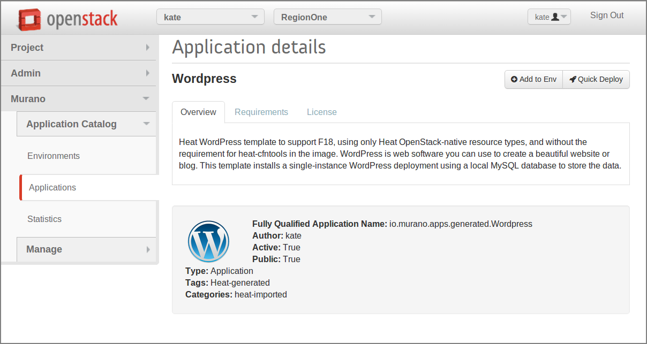647x344 pixels.
Task: Collapse the Application Catalog panel
Action: tap(87, 124)
